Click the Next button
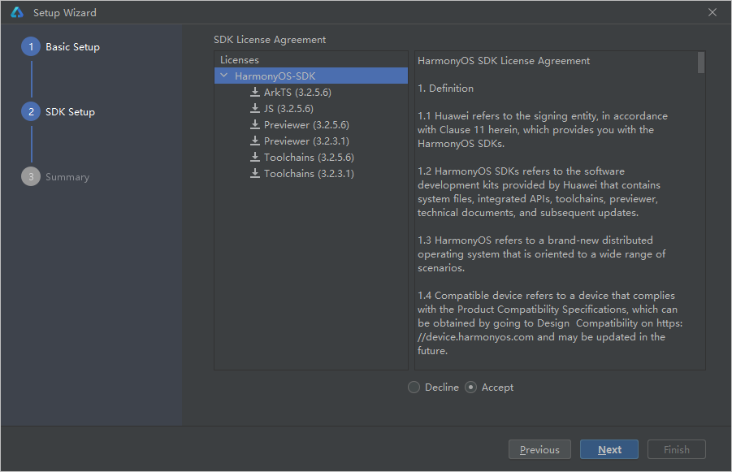Viewport: 732px width, 472px height. coord(609,449)
